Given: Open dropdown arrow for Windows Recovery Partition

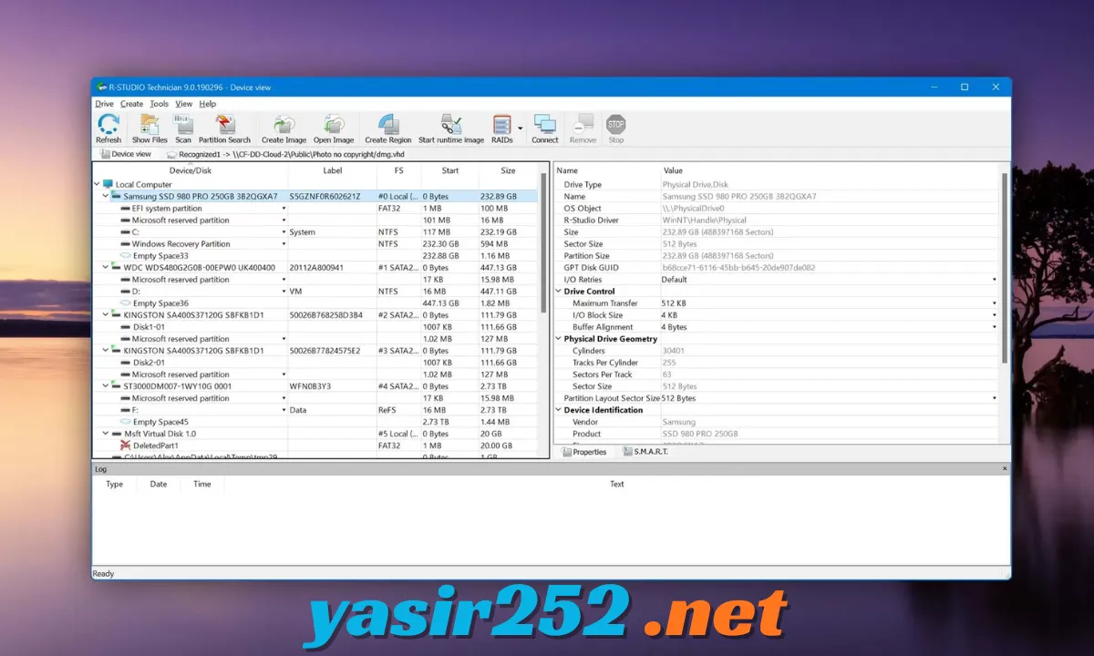Looking at the screenshot, I should click(284, 244).
